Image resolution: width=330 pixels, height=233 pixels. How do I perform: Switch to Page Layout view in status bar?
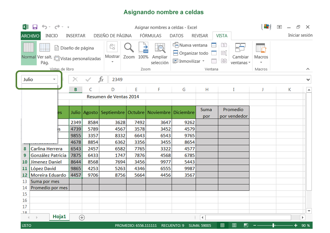coord(234,225)
